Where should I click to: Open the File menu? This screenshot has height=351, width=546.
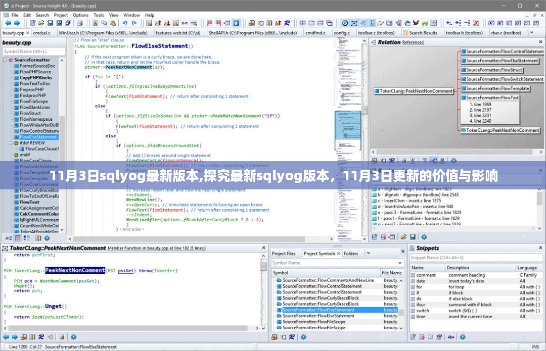click(15, 15)
